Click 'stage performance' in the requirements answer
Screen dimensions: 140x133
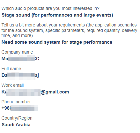pyautogui.click(x=91, y=42)
